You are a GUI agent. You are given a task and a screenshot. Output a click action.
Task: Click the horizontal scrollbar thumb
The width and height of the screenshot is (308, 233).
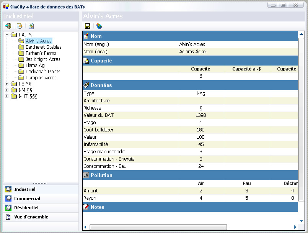[158, 227]
